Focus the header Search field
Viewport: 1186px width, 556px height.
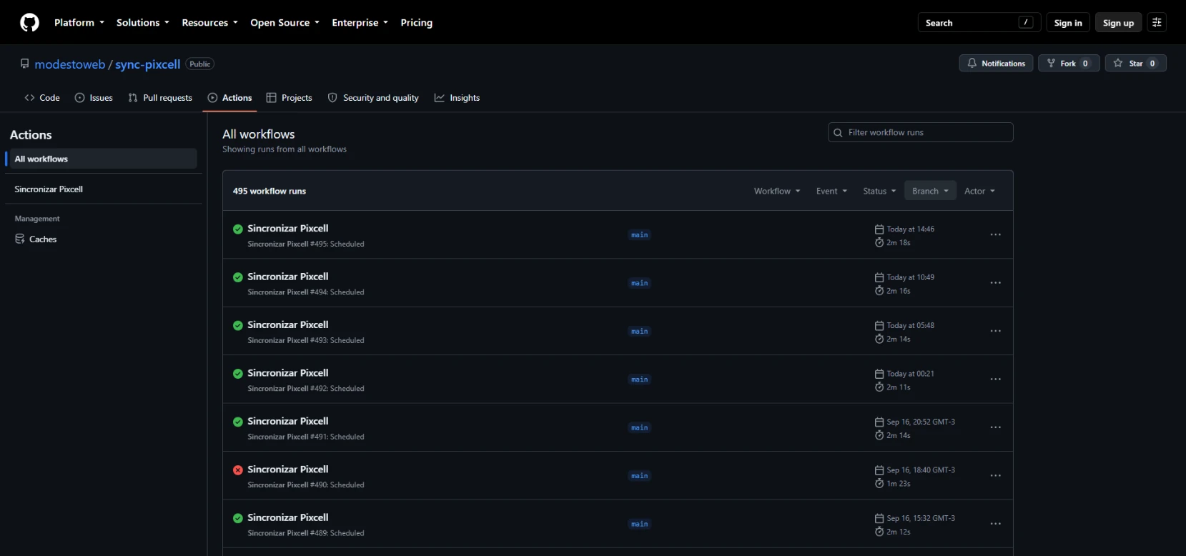979,23
